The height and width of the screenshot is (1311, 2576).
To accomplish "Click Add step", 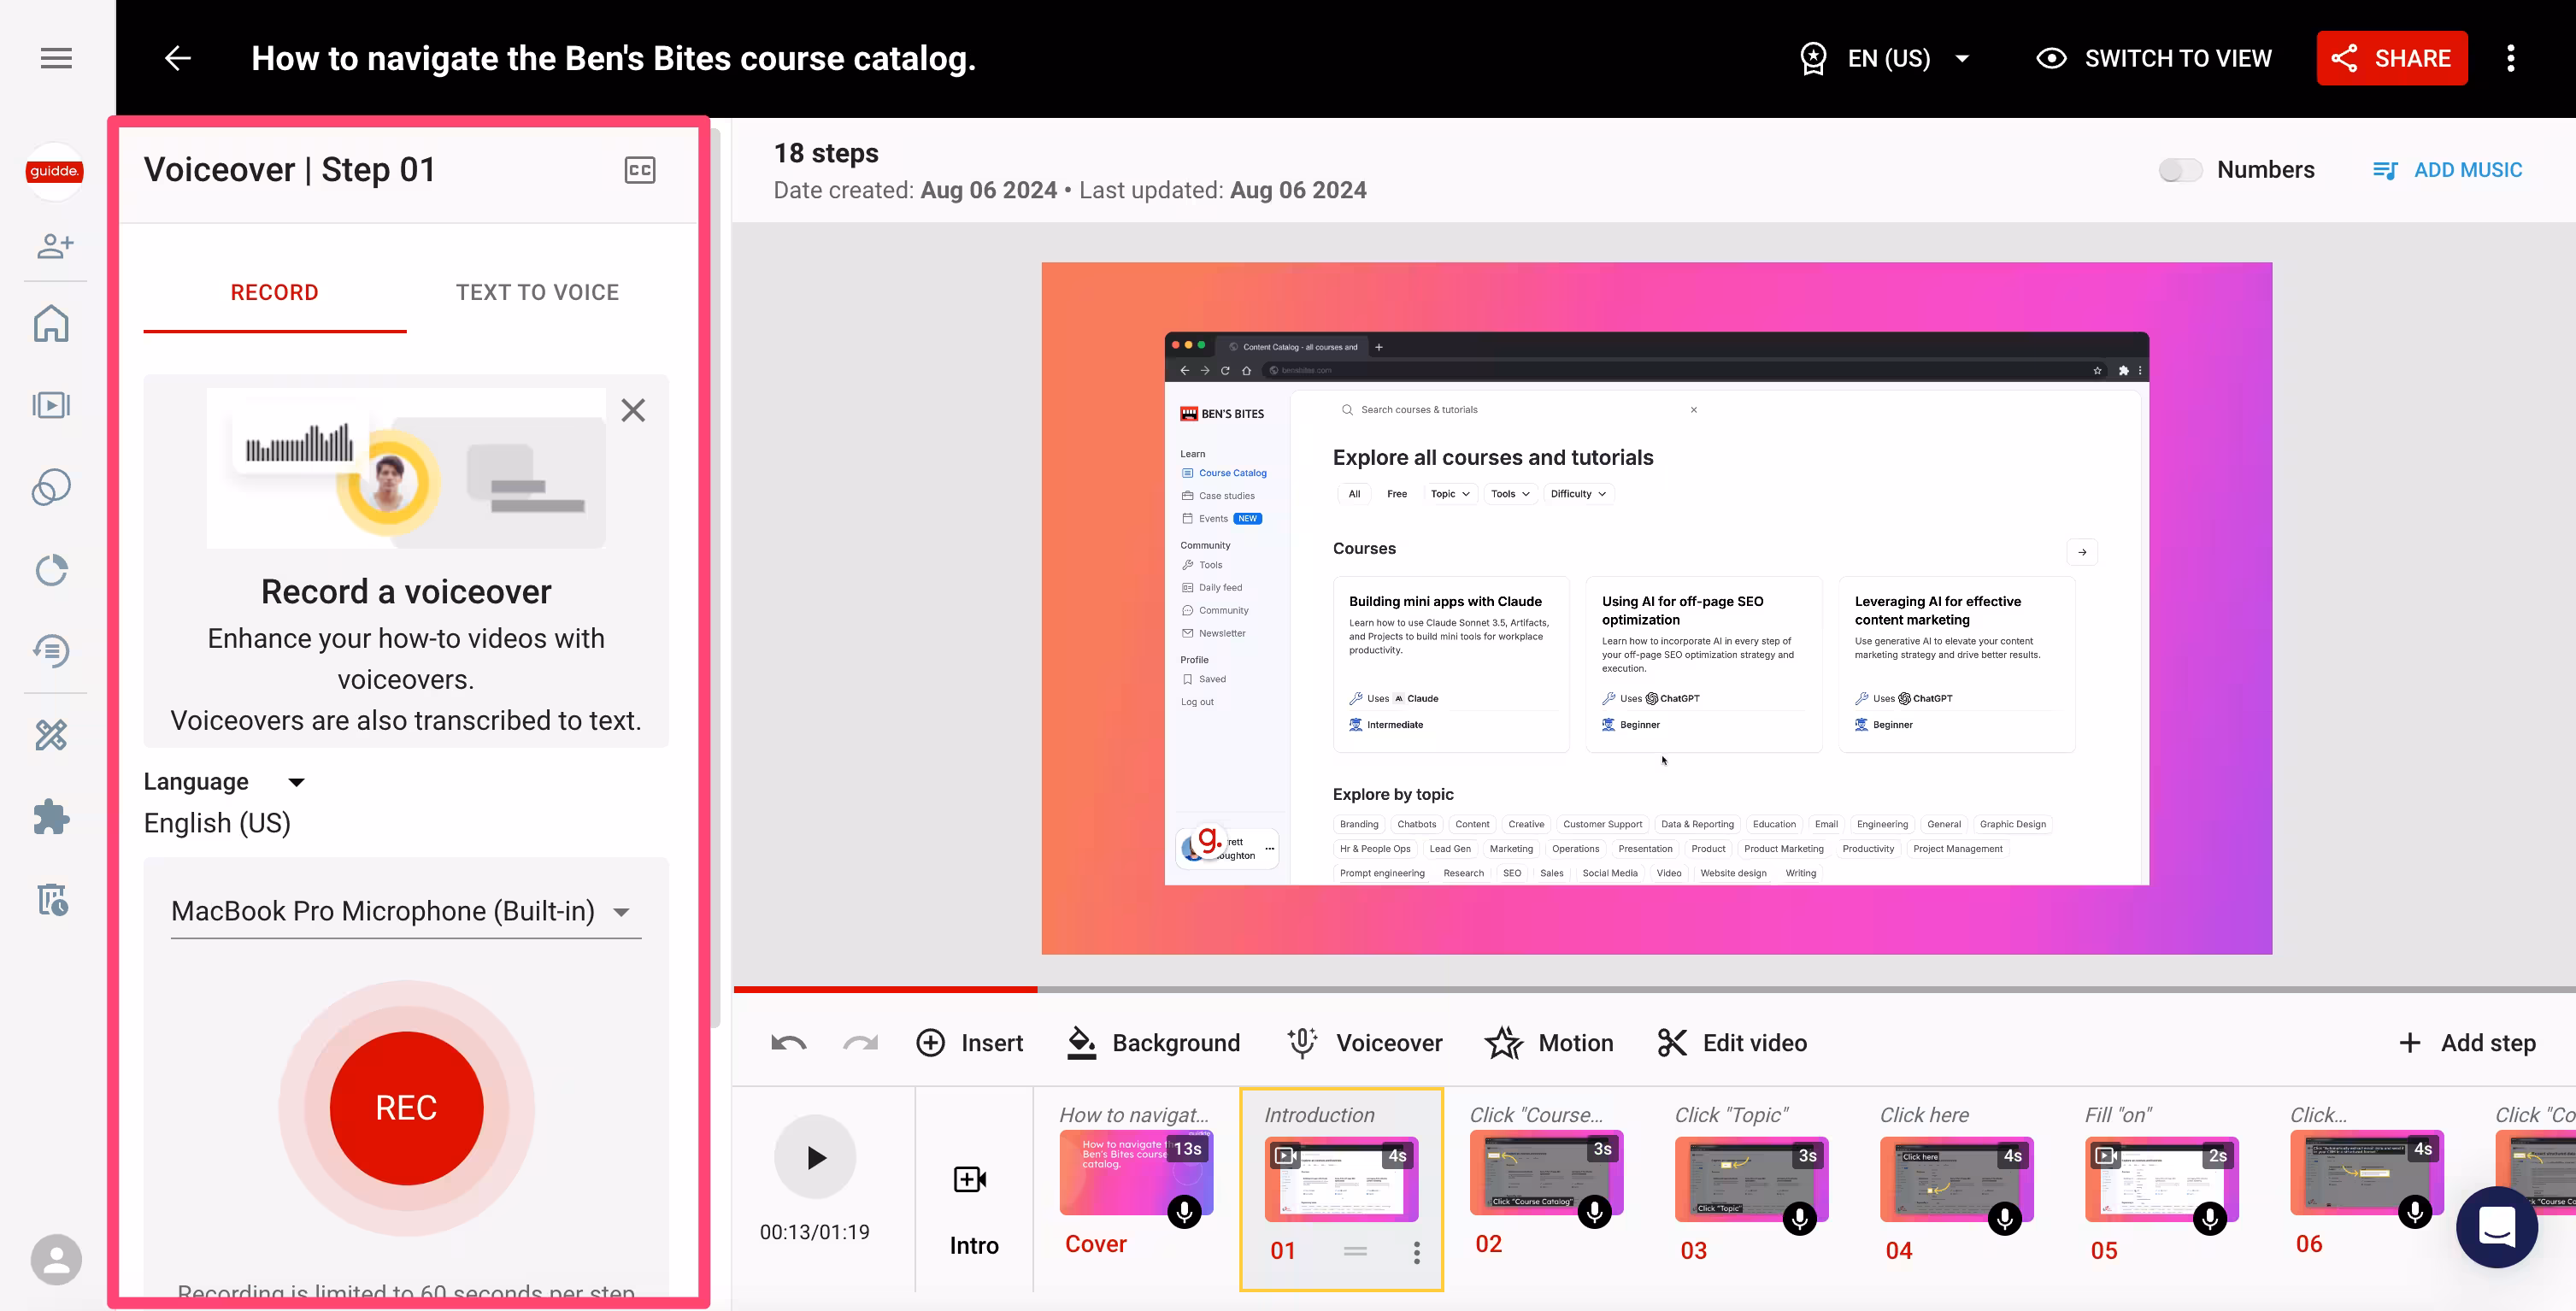I will click(x=2467, y=1043).
